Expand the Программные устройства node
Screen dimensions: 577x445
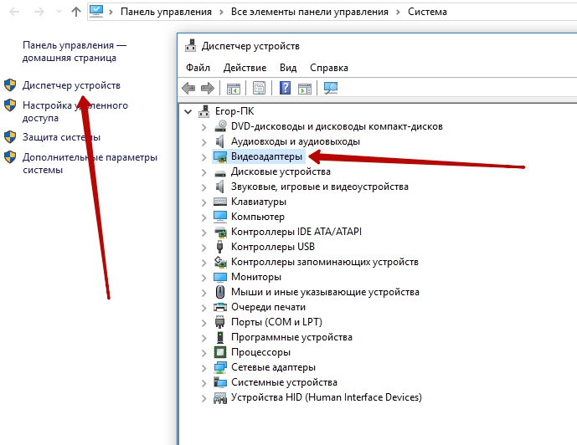203,338
